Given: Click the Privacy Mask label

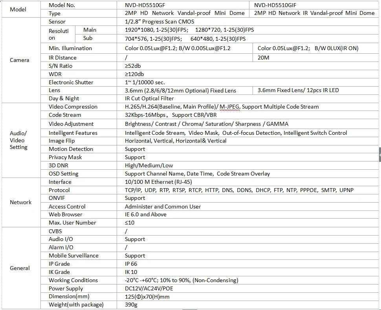Looking at the screenshot, I should 65,157.
